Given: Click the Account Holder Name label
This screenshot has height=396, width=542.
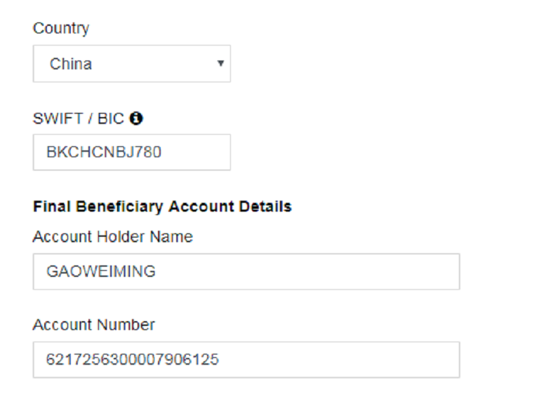Looking at the screenshot, I should pyautogui.click(x=112, y=237).
